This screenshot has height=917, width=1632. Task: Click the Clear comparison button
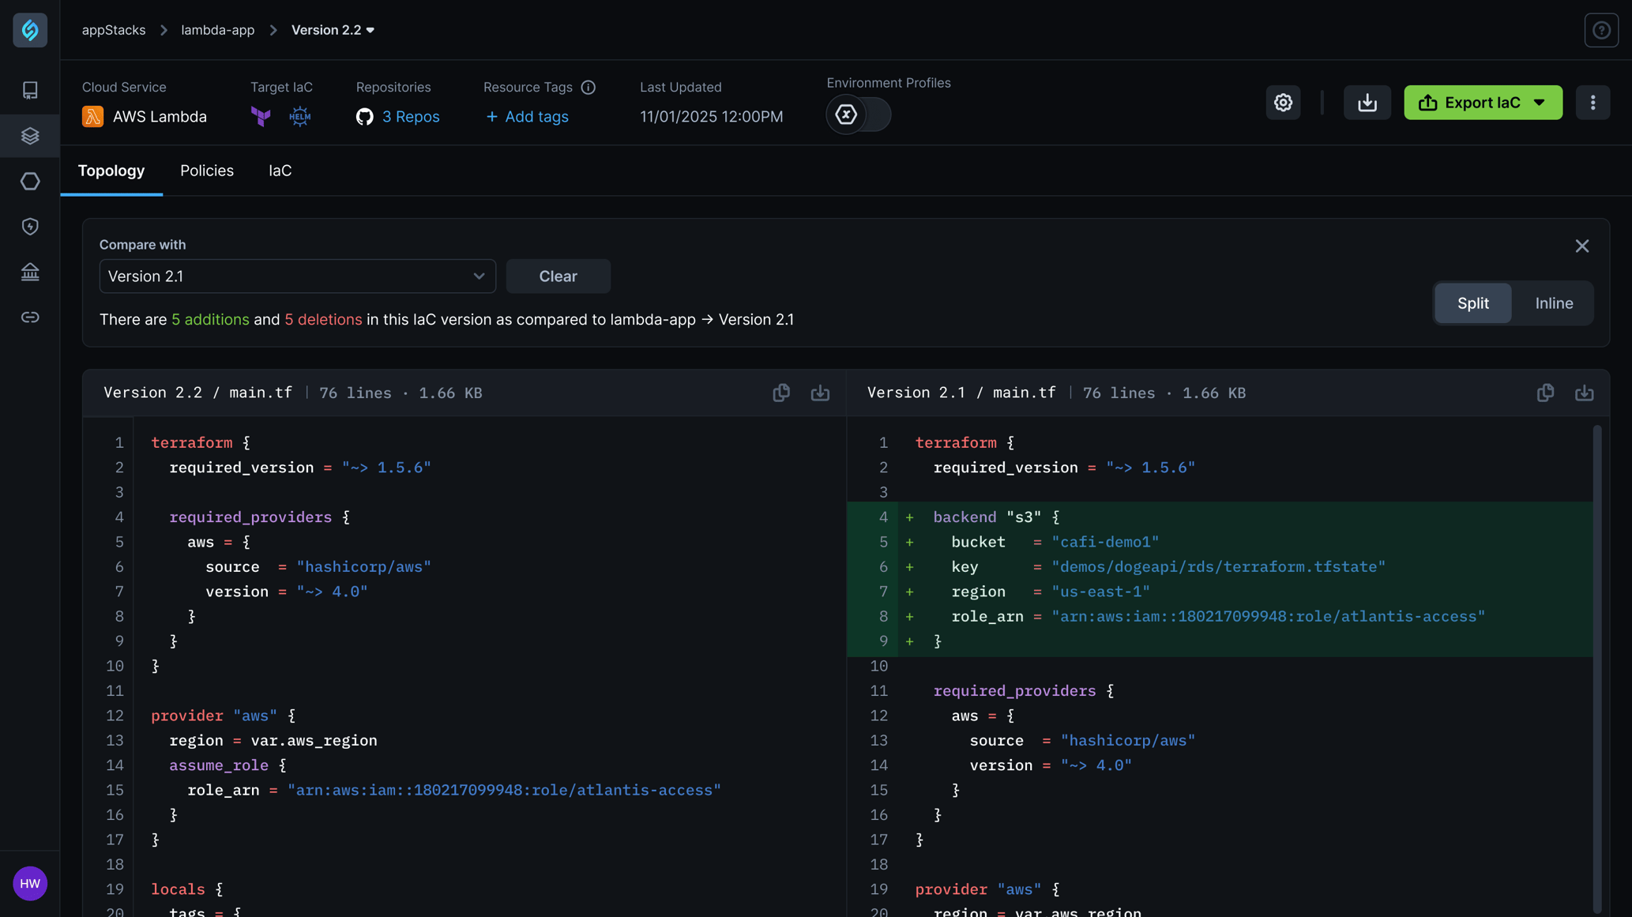(x=558, y=276)
